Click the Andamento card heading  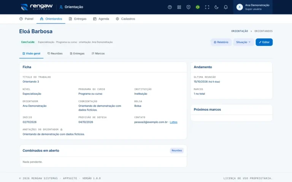click(203, 67)
